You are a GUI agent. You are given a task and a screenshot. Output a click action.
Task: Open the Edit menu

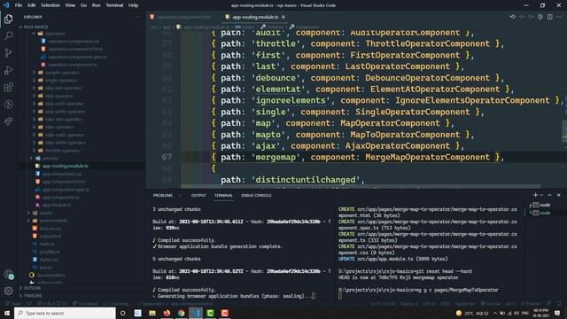[x=32, y=5]
